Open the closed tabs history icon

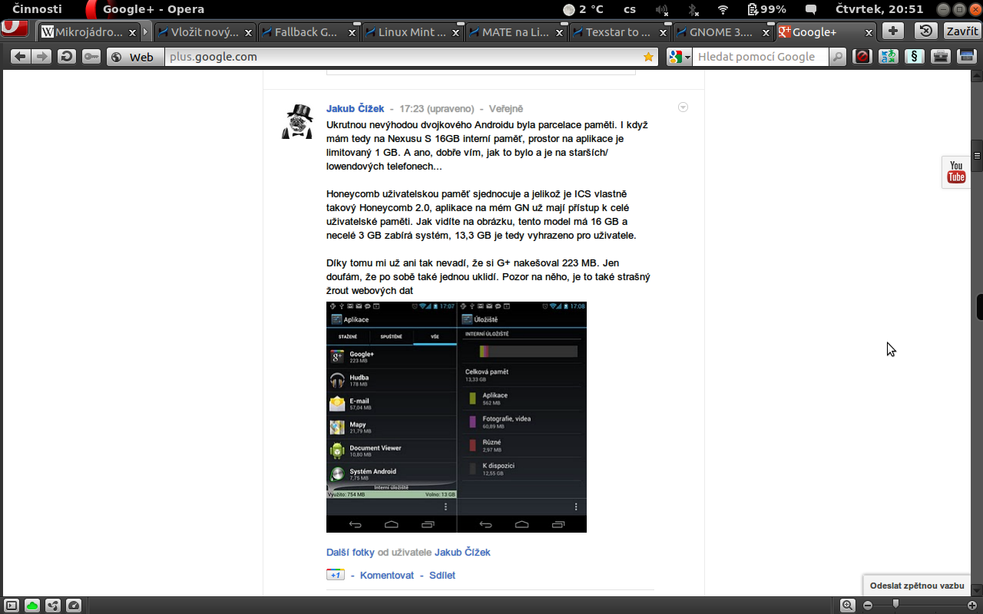point(926,31)
